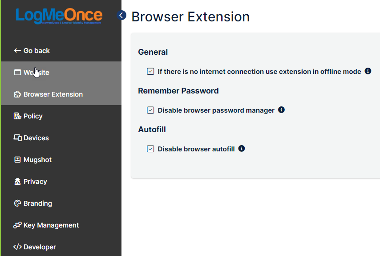
Task: Click the Policy building icon
Action: coord(17,116)
